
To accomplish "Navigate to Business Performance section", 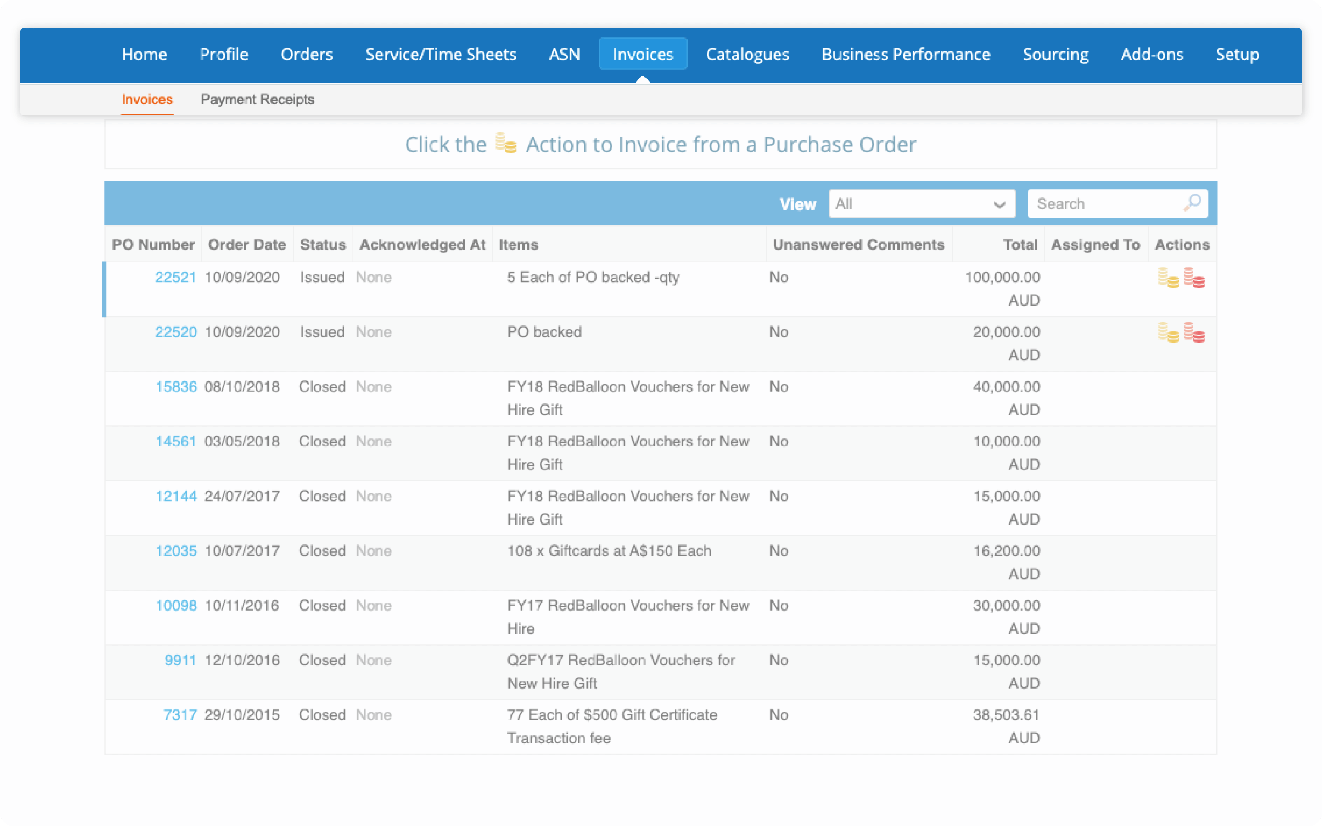I will point(905,54).
